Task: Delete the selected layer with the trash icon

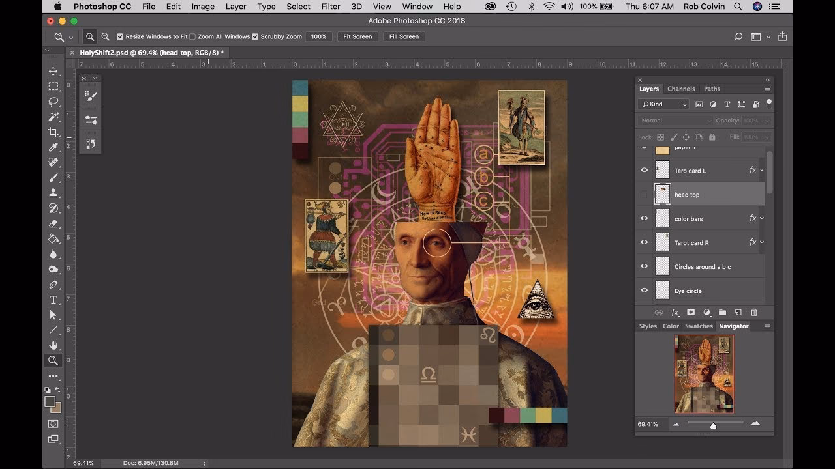Action: [x=754, y=312]
